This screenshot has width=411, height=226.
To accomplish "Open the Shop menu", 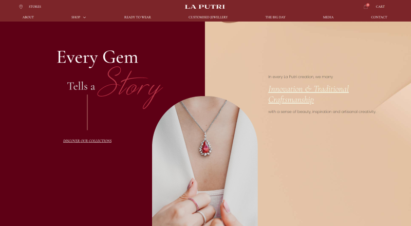I will (76, 17).
